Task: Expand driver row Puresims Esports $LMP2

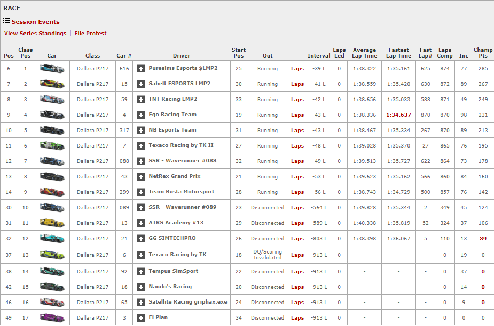Action: 141,69
